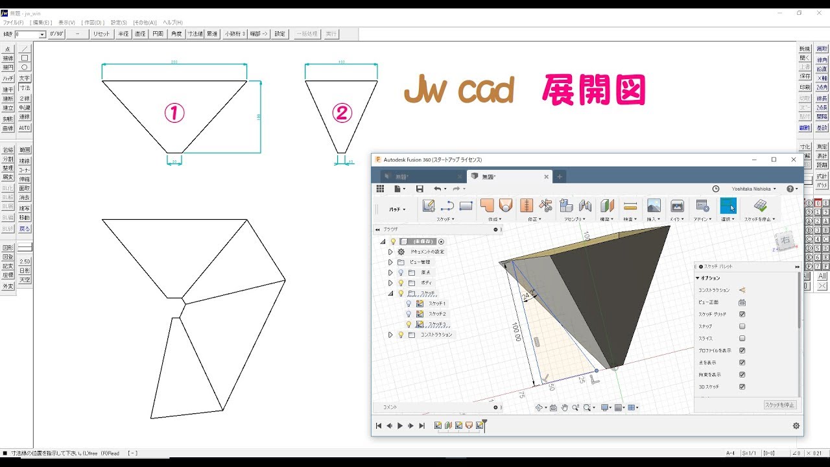Click the 寸法値 button in Jw_cad control bar
This screenshot has height=467, width=830.
click(195, 34)
